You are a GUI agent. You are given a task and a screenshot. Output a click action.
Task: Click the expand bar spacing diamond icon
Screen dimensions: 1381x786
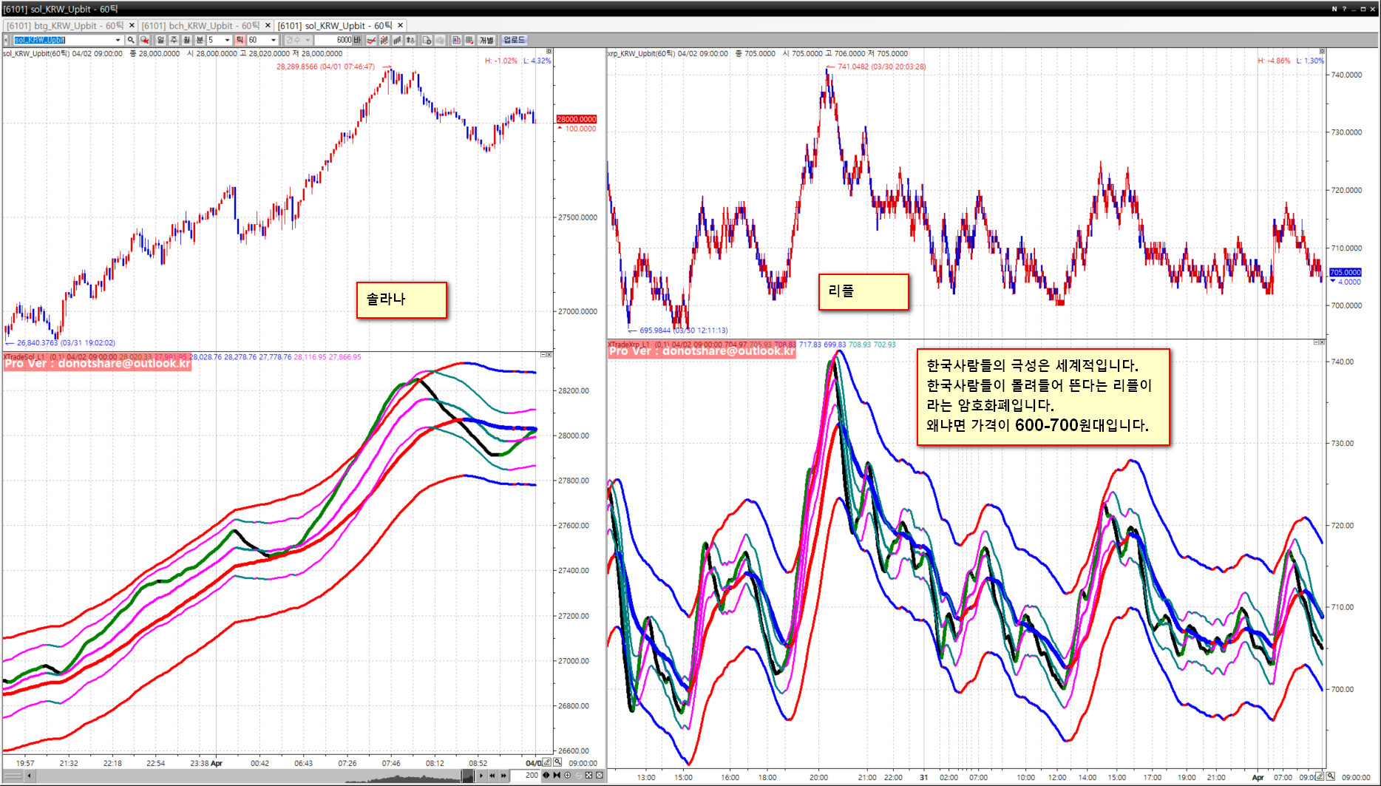(x=546, y=776)
